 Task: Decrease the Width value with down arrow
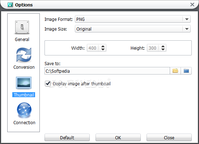pyautogui.click(x=103, y=50)
